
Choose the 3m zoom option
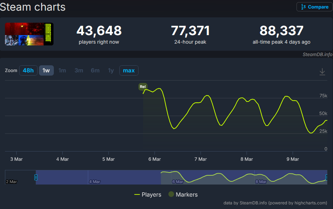79,70
